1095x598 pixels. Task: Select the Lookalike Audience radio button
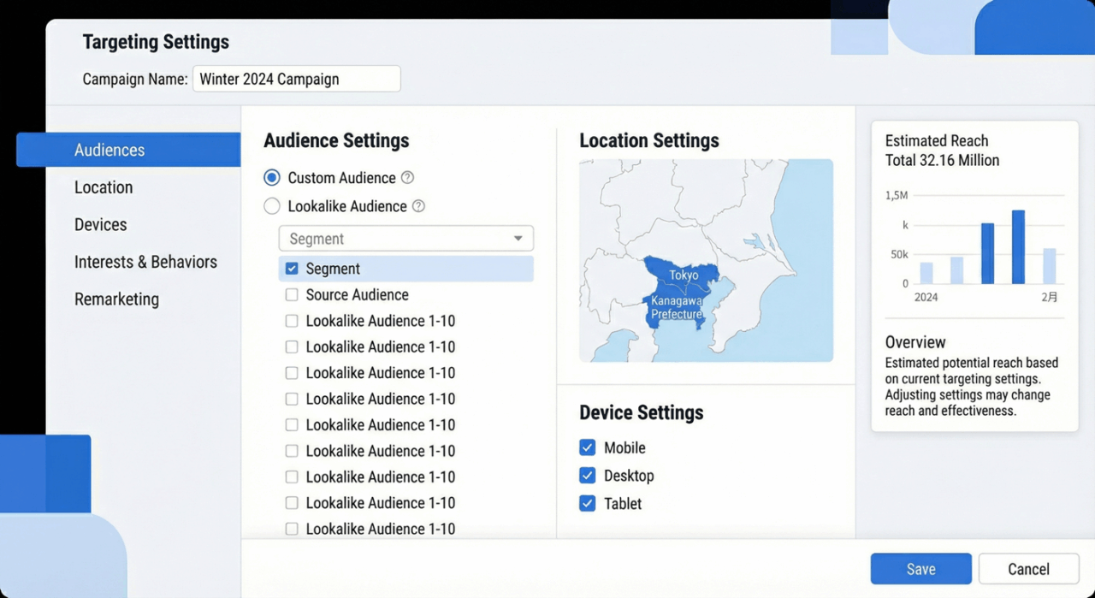coord(272,206)
